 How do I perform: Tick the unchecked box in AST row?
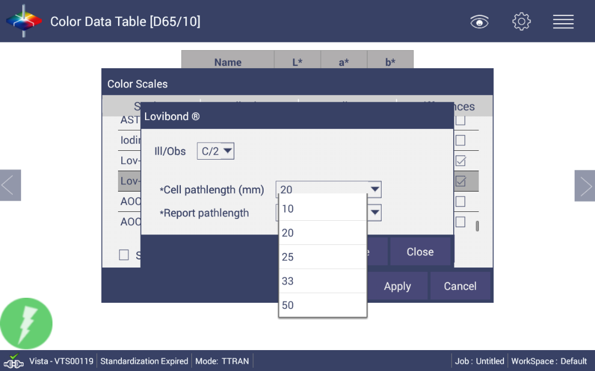click(460, 120)
